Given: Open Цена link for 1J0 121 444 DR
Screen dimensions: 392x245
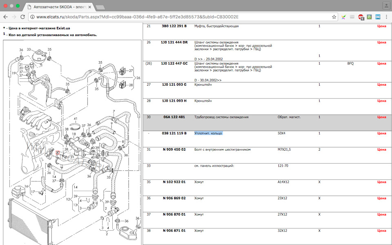Looking at the screenshot, I should click(381, 42).
